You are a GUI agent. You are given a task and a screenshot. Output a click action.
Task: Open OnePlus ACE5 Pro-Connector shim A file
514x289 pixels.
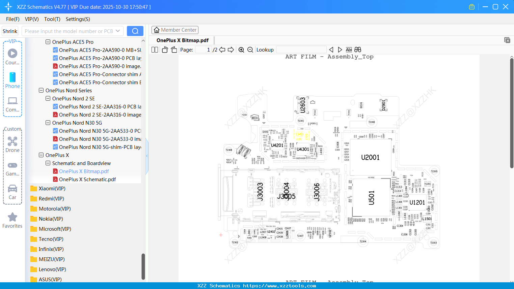97,74
